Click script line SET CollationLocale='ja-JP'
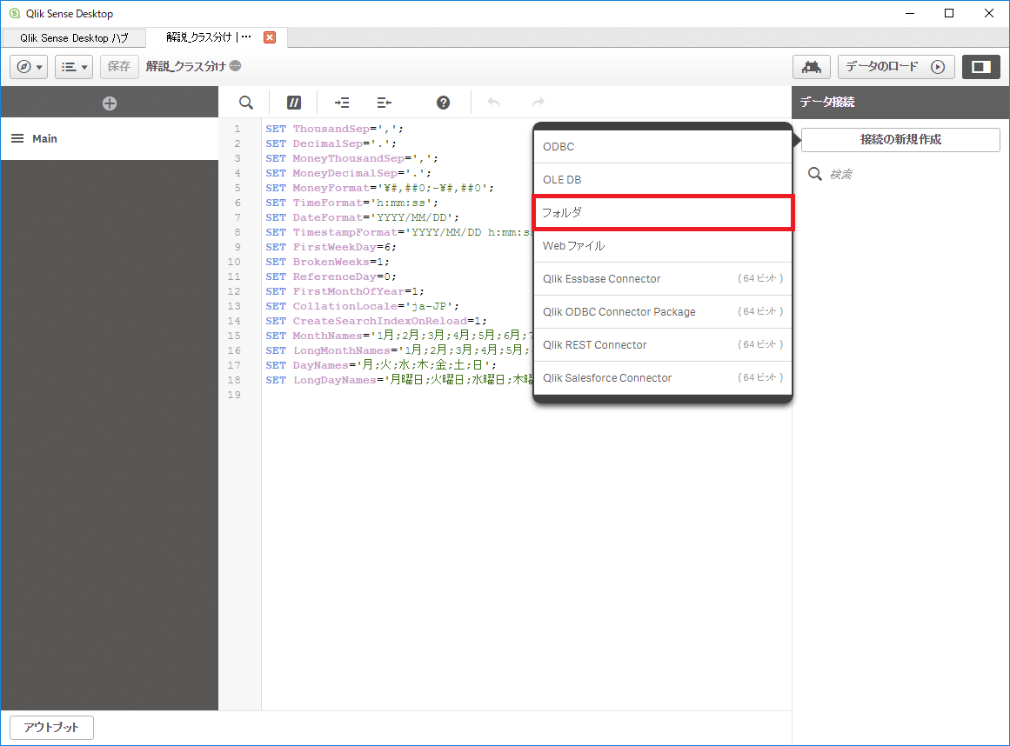The width and height of the screenshot is (1010, 746). pos(363,306)
